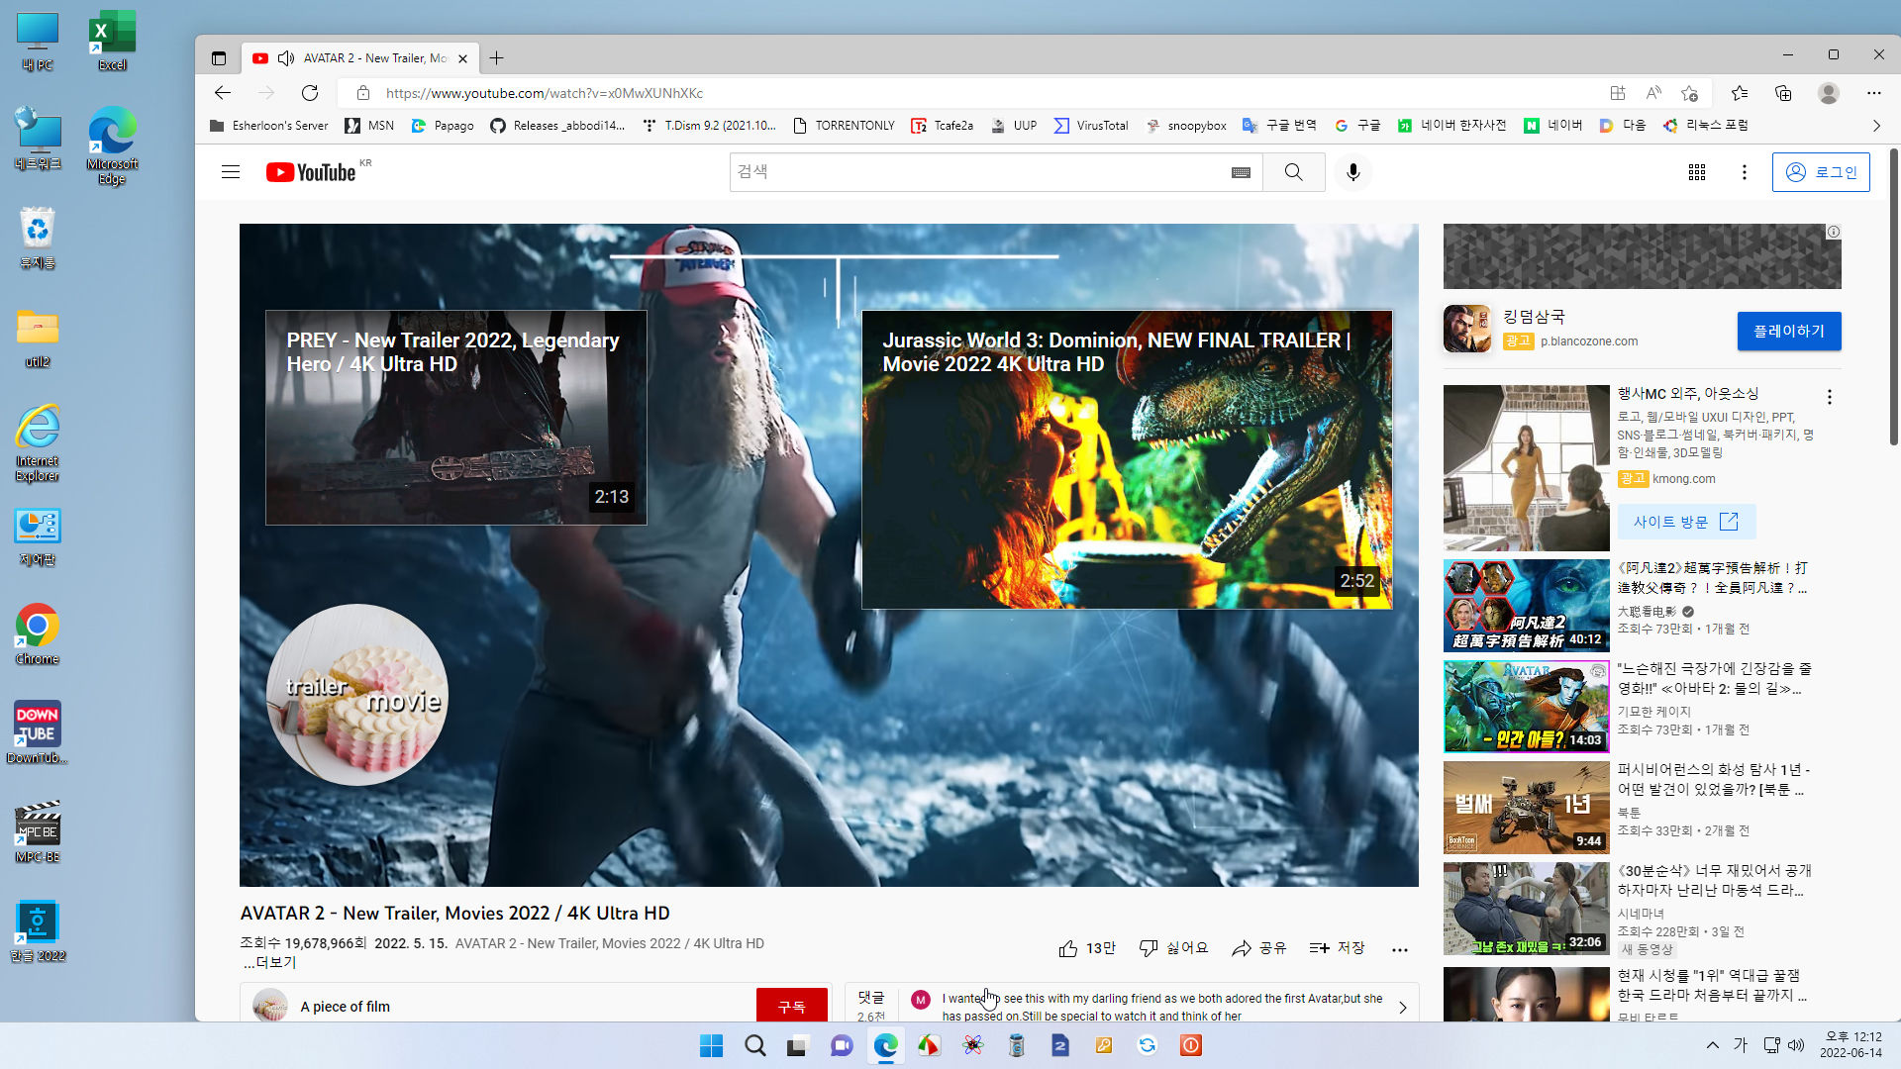Image resolution: width=1901 pixels, height=1069 pixels.
Task: Open the VirusTotal bookmark
Action: tap(1091, 126)
